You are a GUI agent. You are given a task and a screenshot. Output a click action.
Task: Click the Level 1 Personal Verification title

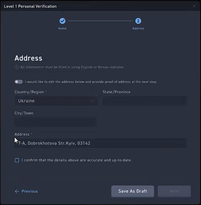(30, 6)
